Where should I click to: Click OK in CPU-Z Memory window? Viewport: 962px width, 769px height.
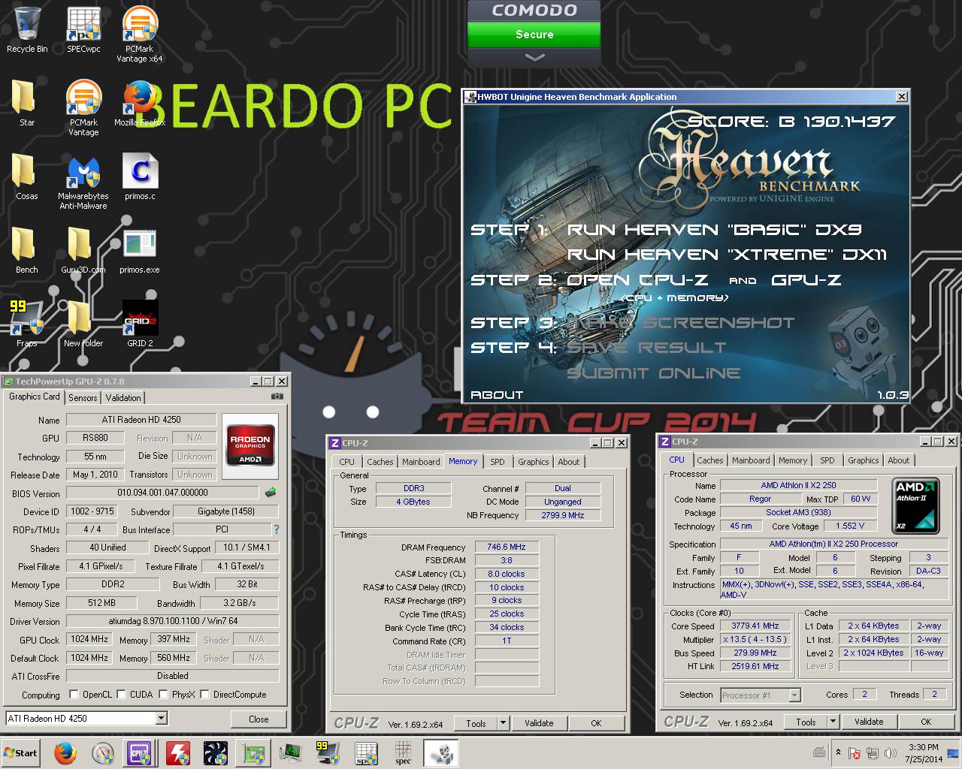pyautogui.click(x=596, y=723)
